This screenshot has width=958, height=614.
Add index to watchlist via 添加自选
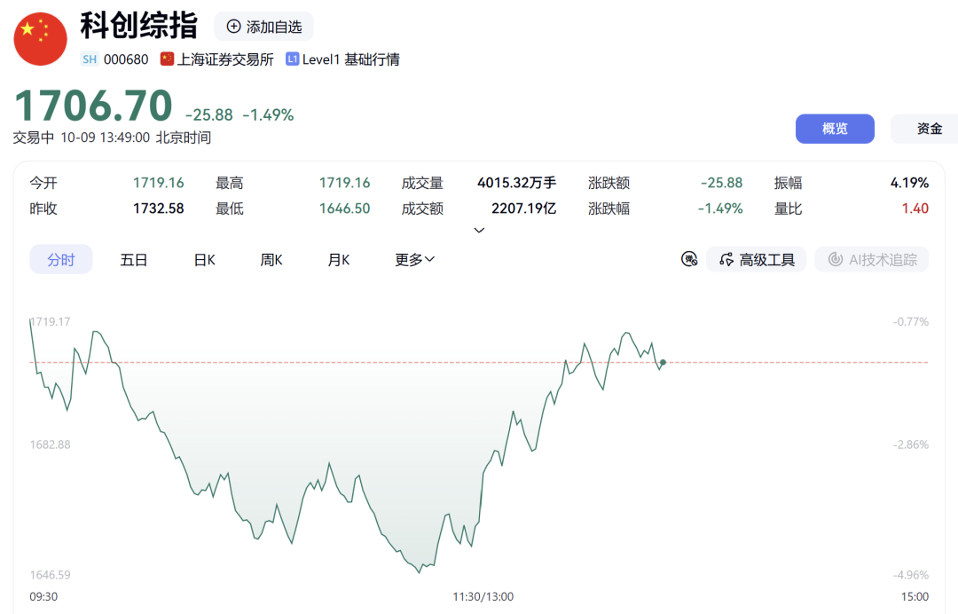pyautogui.click(x=264, y=27)
